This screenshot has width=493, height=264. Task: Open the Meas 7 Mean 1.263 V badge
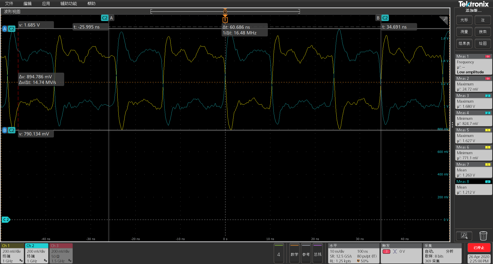coord(473,170)
